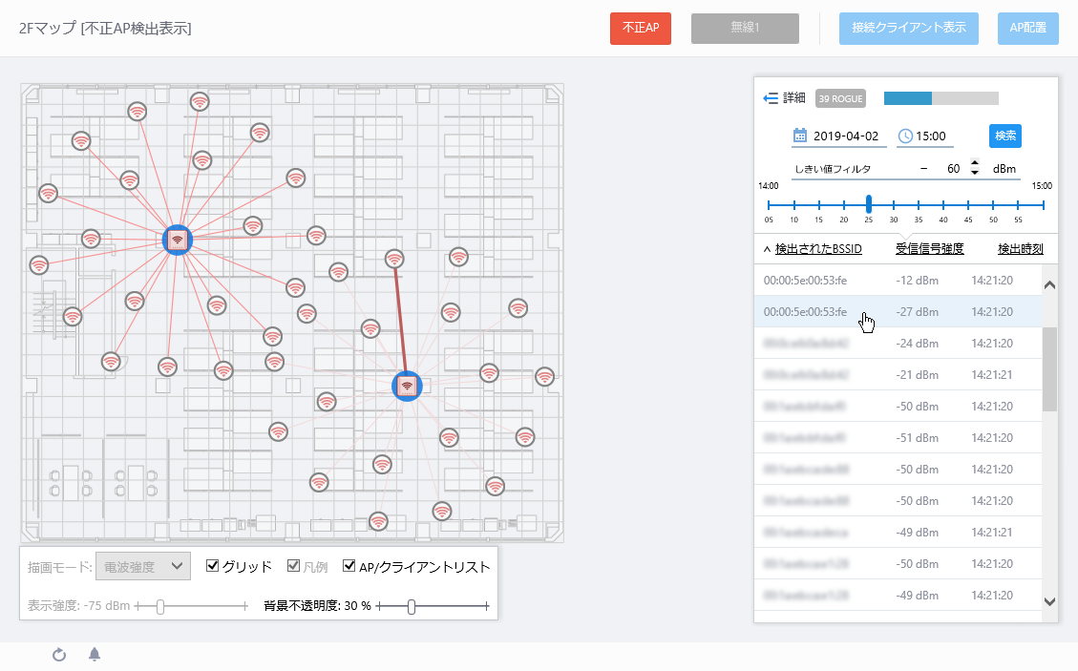Click the back arrow beside 詳細
The image size is (1078, 671).
(772, 98)
